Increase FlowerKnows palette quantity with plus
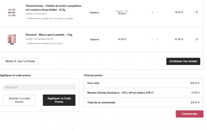207x131 pixels. (157, 12)
